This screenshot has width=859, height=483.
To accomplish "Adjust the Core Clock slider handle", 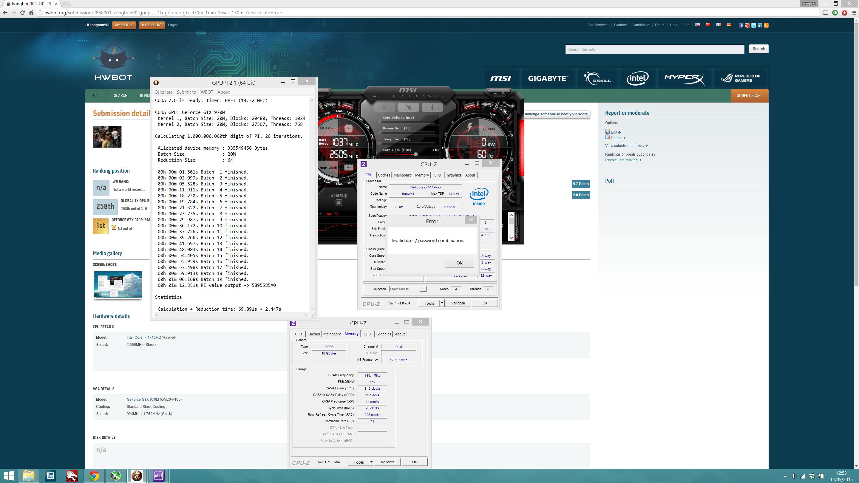I will [415, 154].
